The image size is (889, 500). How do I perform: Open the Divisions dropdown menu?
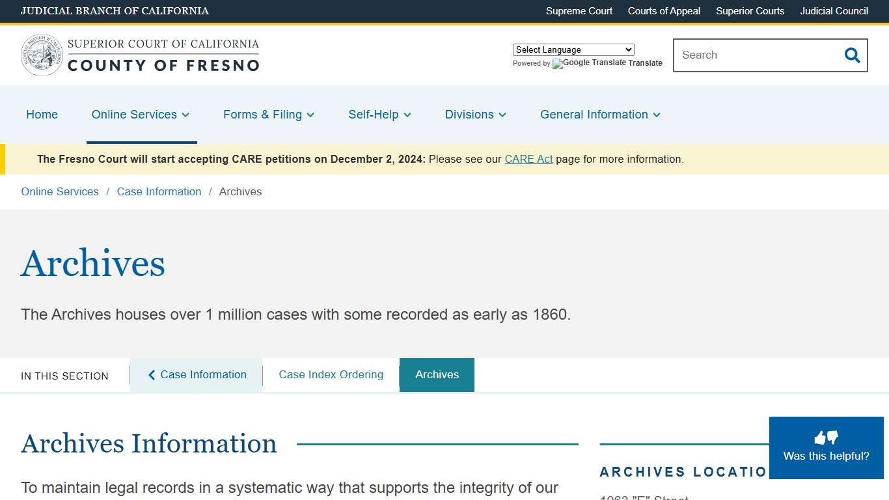[475, 115]
